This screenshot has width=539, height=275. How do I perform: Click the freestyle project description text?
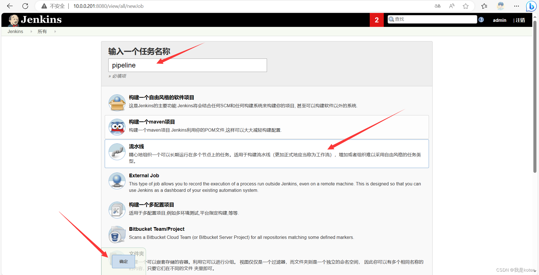(x=243, y=106)
